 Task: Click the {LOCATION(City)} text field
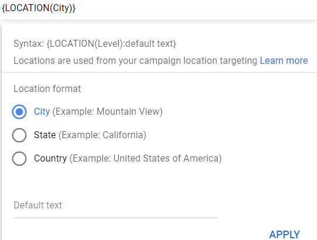click(x=159, y=9)
